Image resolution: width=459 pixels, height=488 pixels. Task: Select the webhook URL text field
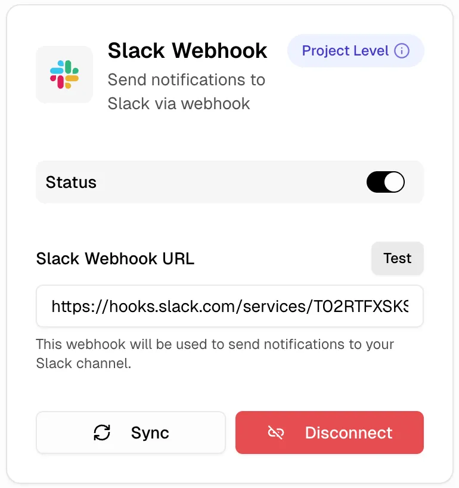pyautogui.click(x=229, y=306)
